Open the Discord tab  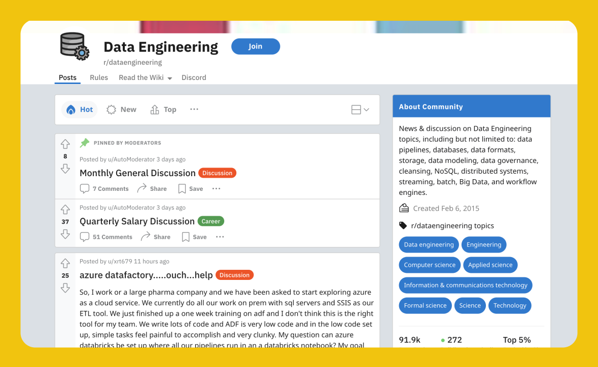coord(194,77)
